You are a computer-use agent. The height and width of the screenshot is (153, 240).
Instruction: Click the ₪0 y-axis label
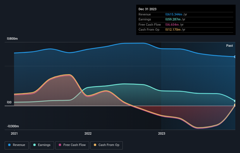[x=9, y=102]
